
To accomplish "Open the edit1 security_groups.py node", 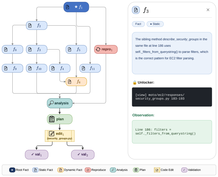I will [x=60, y=136].
